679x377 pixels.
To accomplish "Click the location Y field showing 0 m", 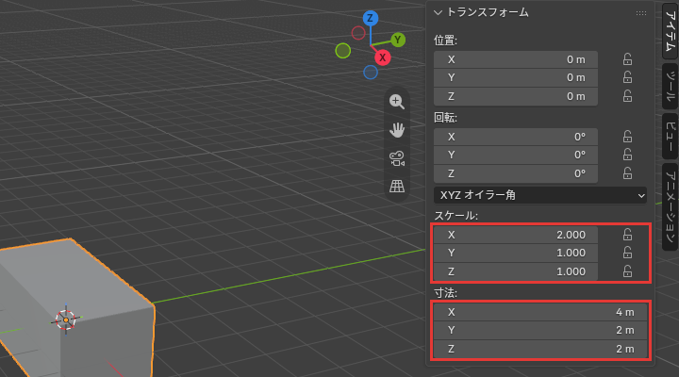I will pyautogui.click(x=516, y=77).
